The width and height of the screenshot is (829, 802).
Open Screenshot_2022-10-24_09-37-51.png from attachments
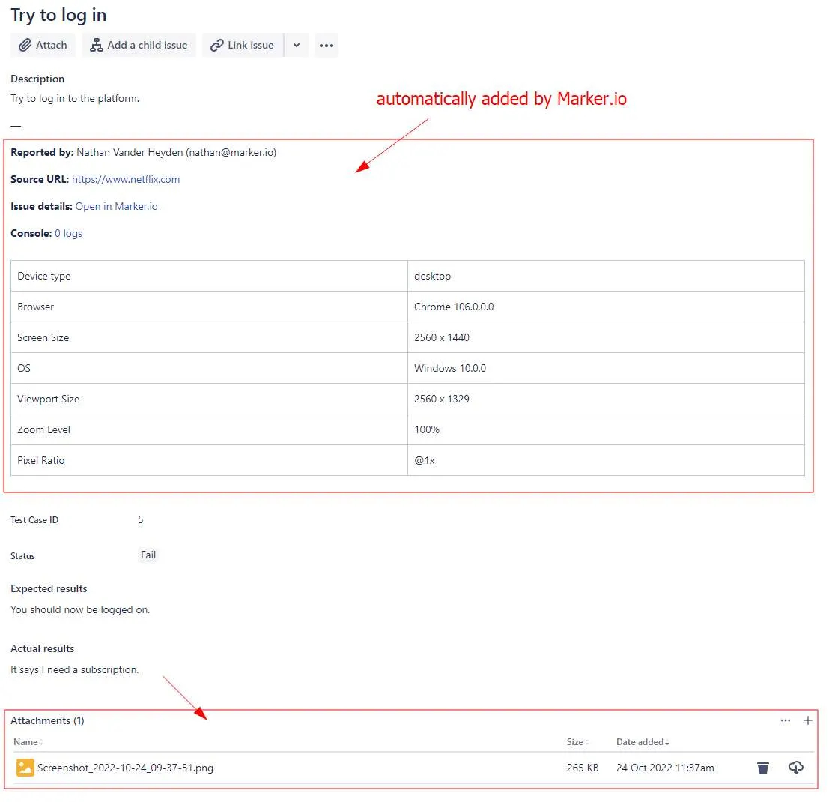click(124, 768)
